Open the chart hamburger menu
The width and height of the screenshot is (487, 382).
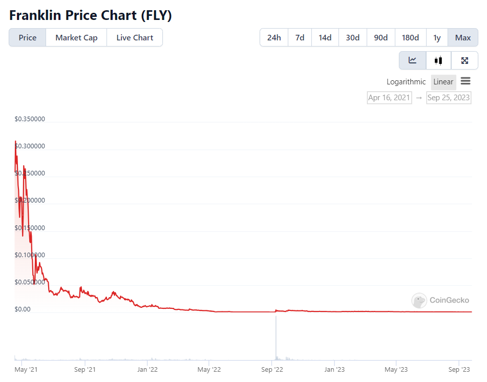click(x=465, y=81)
